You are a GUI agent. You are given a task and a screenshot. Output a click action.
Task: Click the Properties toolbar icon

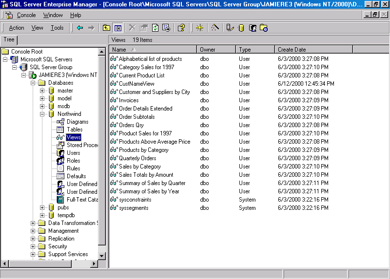click(144, 28)
